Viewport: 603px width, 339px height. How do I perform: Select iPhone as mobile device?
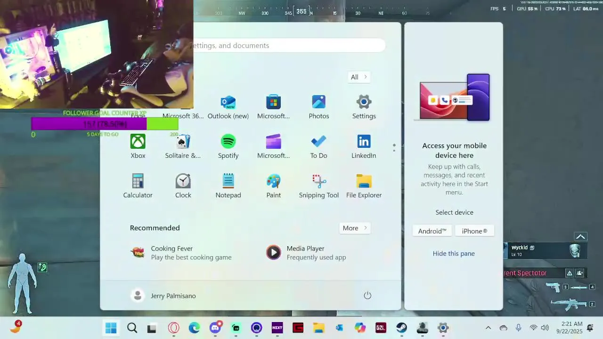474,231
